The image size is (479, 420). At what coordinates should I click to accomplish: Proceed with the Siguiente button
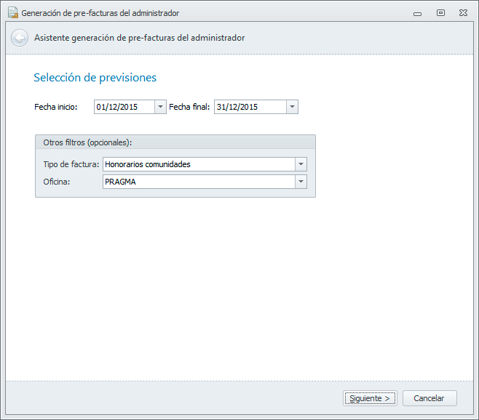pyautogui.click(x=370, y=398)
